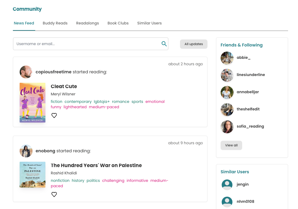Select the Similar Users tab

[x=149, y=23]
